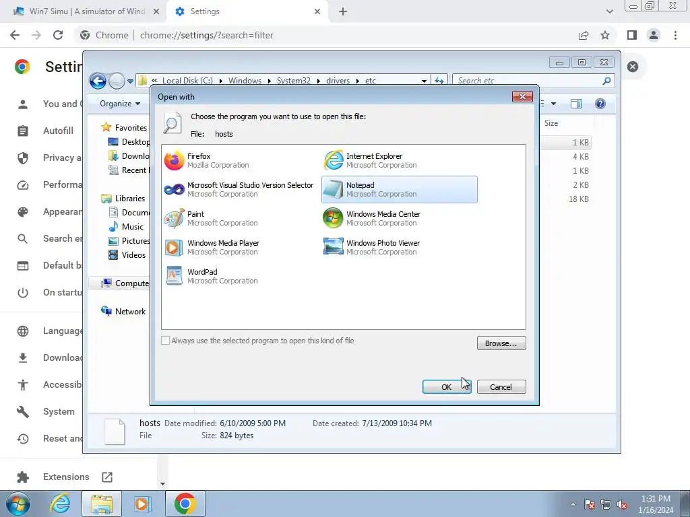Go back in Explorer window
Image resolution: width=690 pixels, height=517 pixels.
coord(98,81)
